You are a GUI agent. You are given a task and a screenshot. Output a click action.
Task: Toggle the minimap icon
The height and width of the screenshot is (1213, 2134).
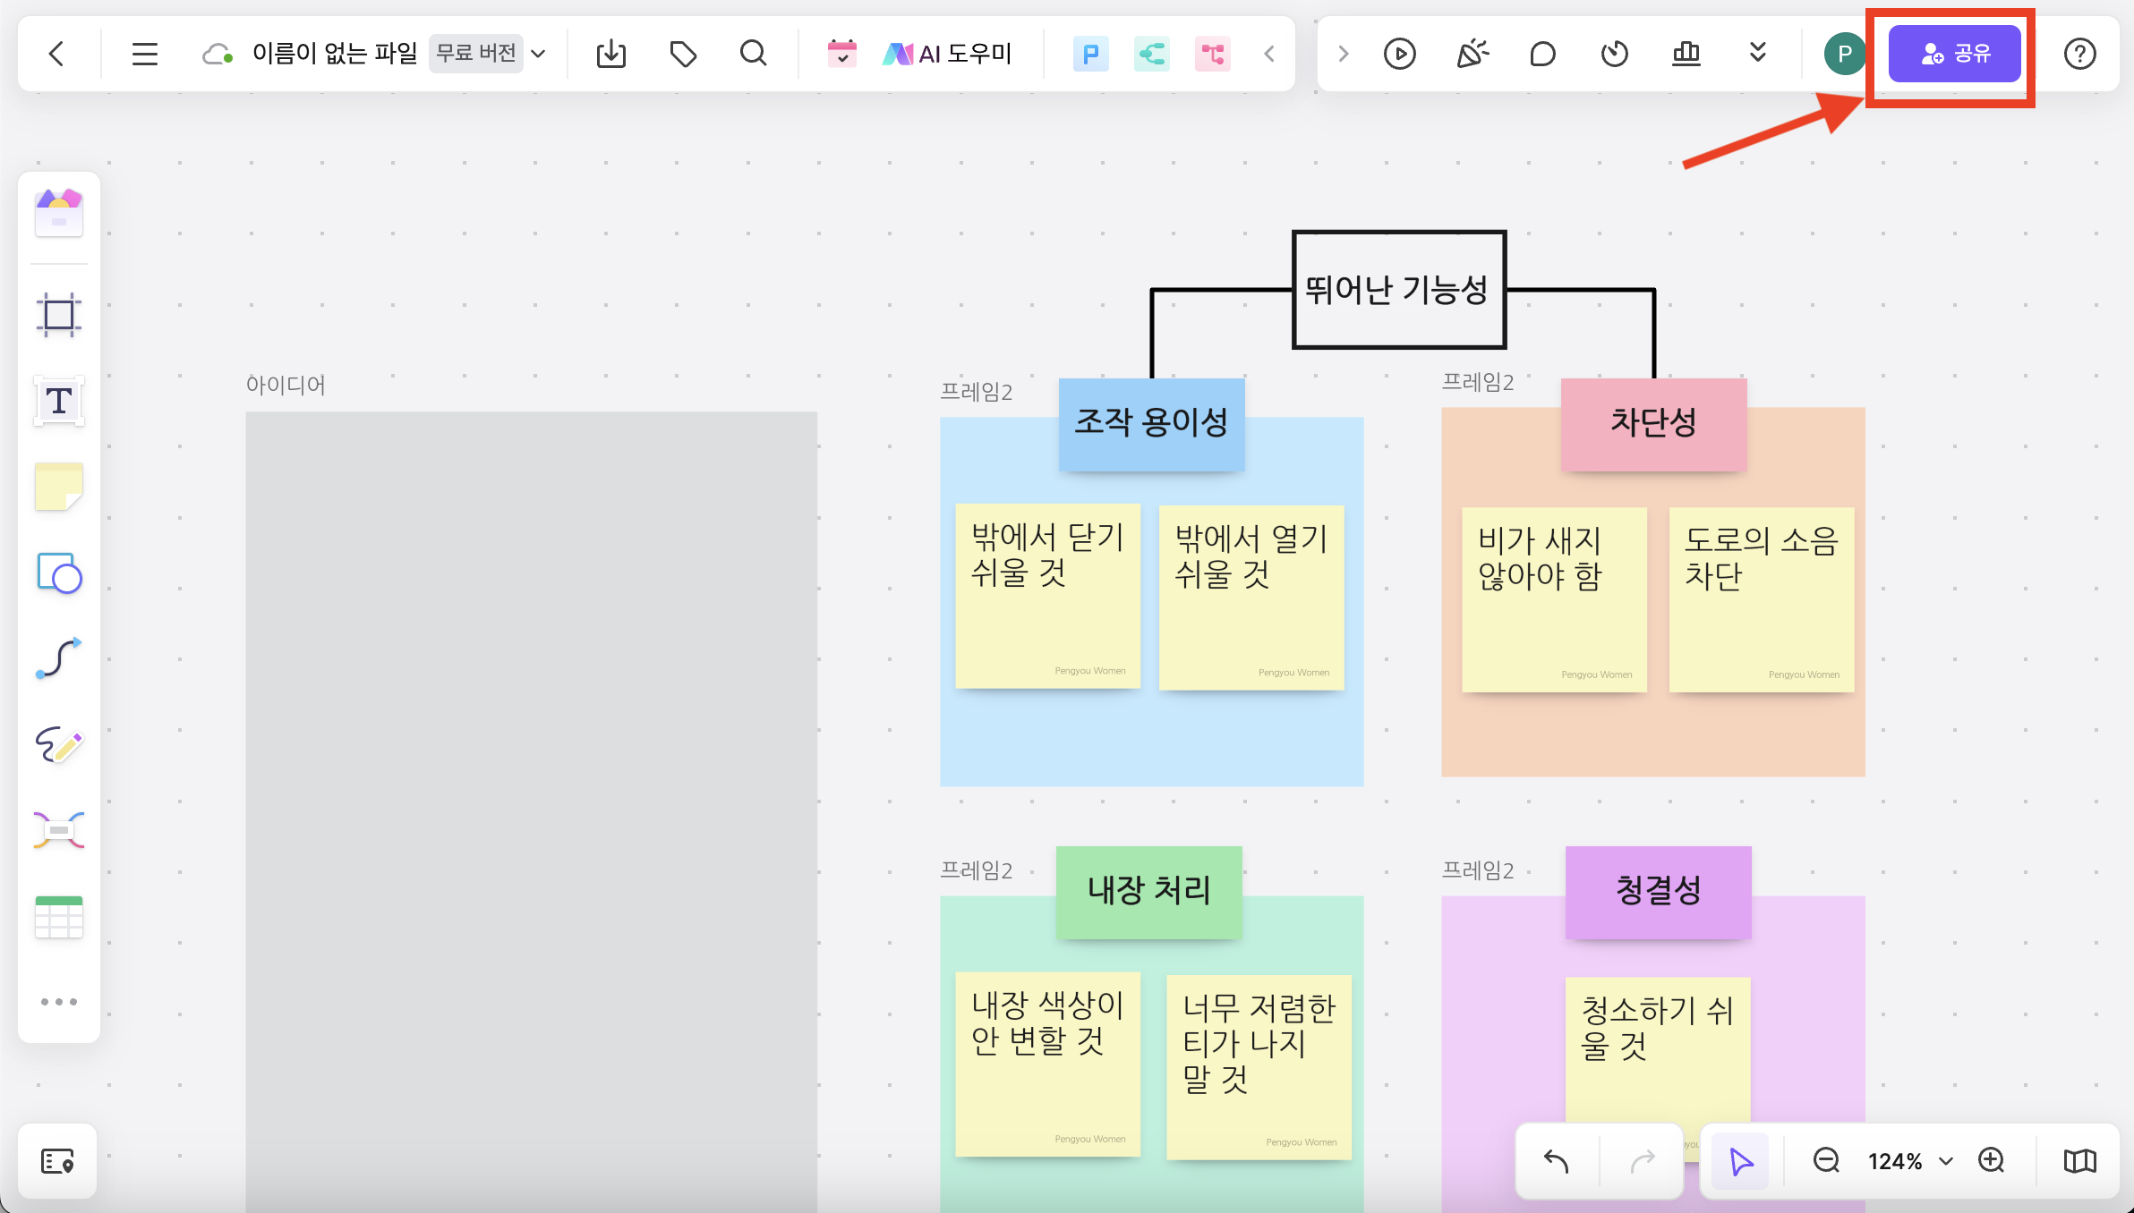[2079, 1161]
